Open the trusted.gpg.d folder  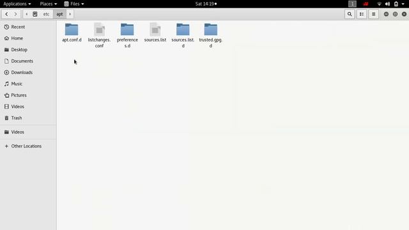point(211,36)
